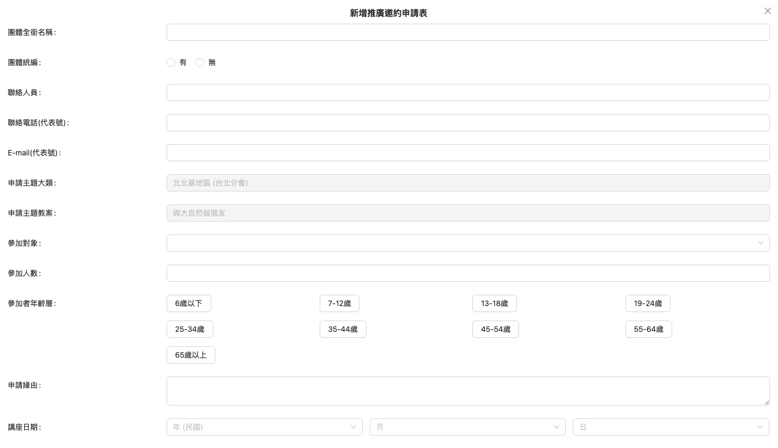Focus the 聯絡人員 text field
778x448 pixels.
point(467,93)
